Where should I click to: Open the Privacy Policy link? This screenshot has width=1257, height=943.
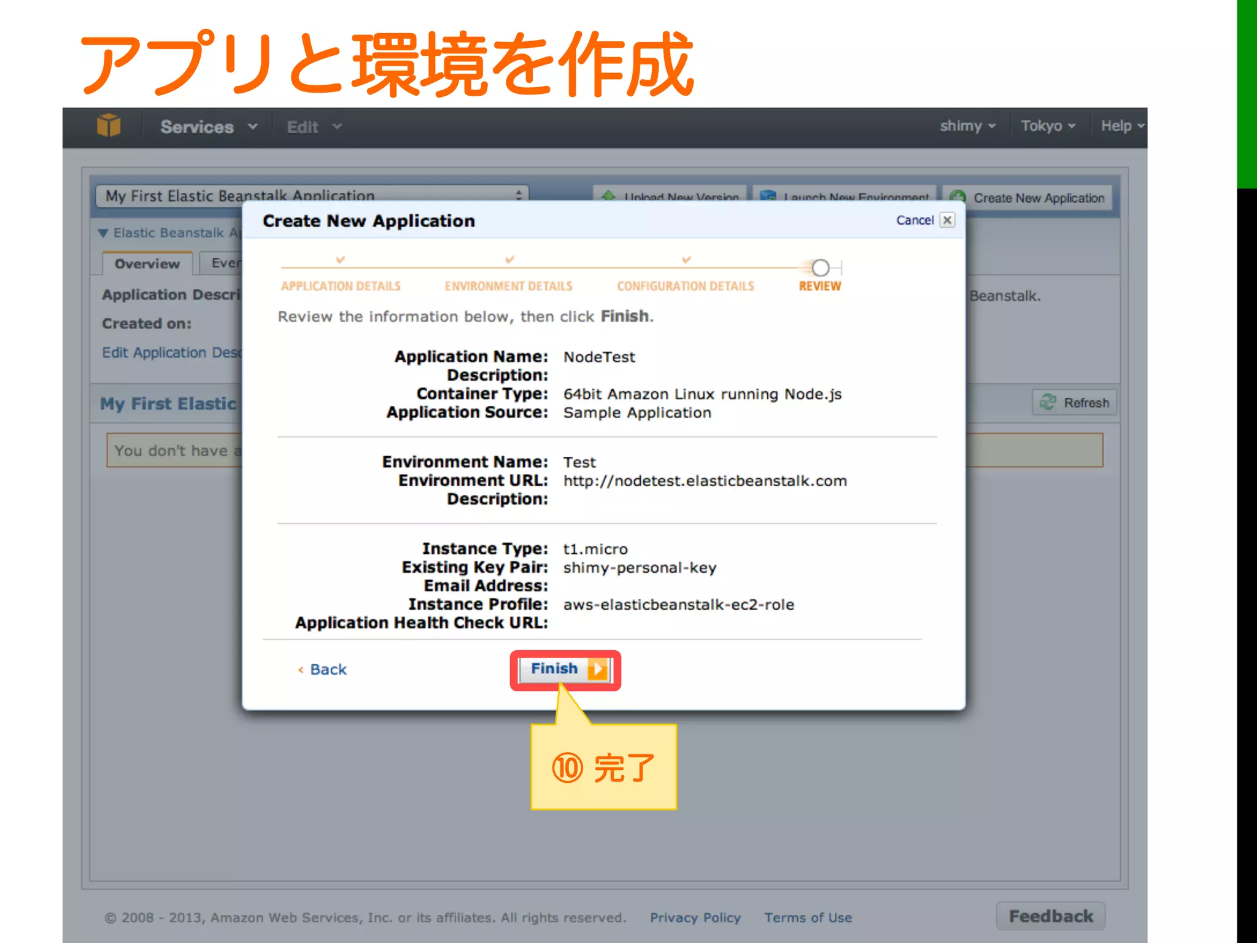pyautogui.click(x=695, y=917)
